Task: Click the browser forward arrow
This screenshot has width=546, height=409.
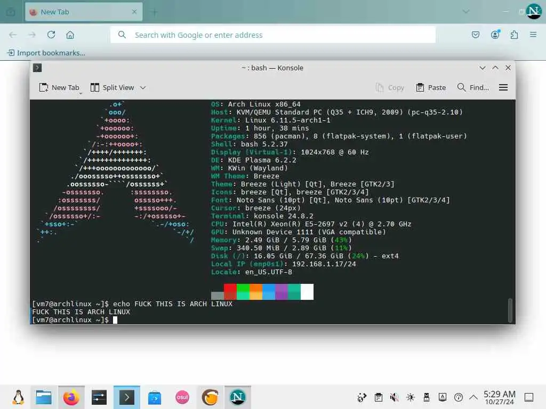Action: pos(32,35)
